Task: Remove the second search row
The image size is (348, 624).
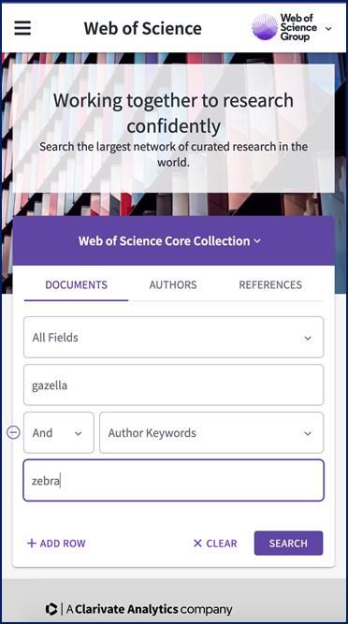Action: (13, 432)
